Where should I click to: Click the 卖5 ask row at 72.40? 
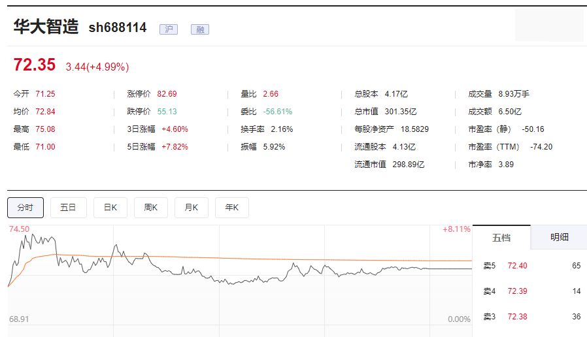[x=517, y=266]
